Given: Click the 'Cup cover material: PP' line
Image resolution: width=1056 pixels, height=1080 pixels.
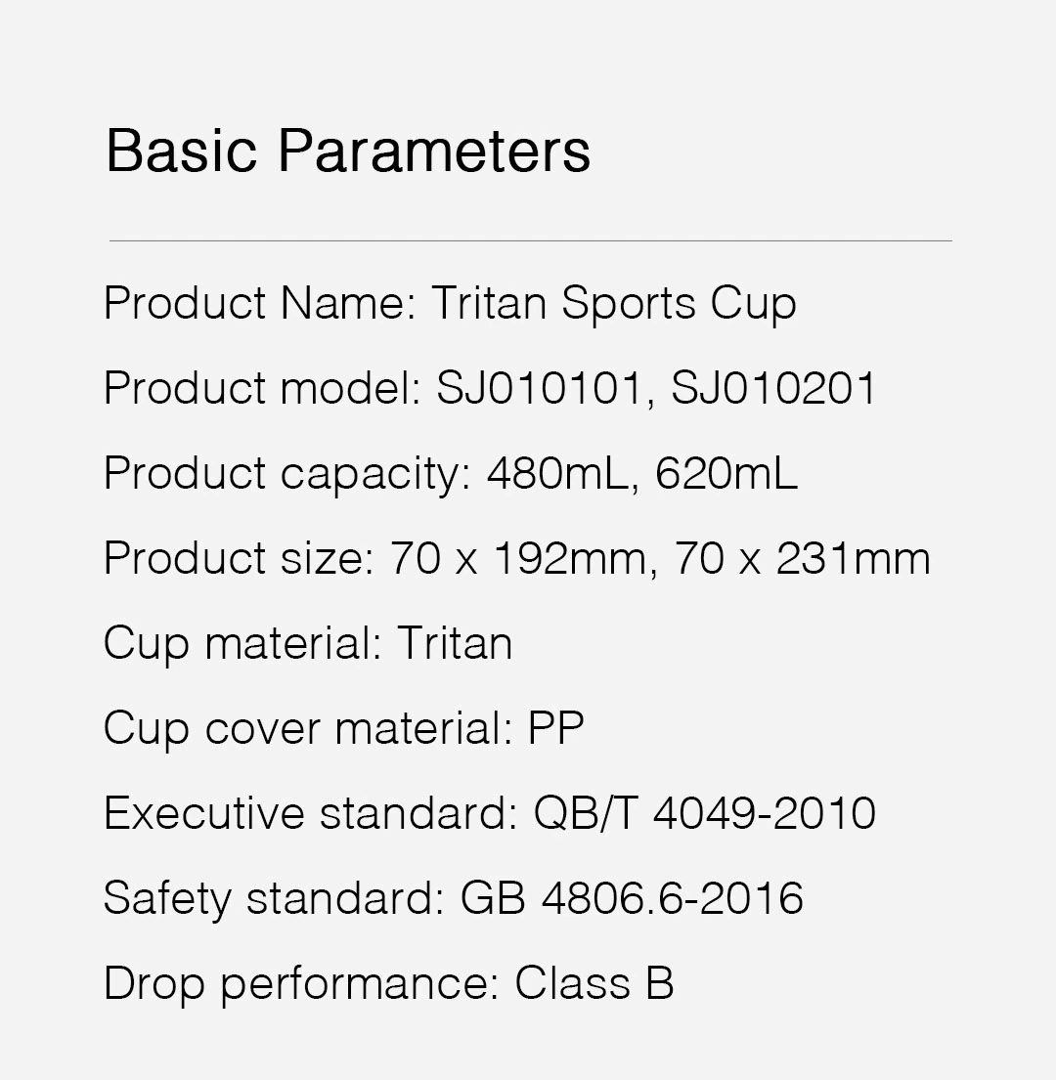Looking at the screenshot, I should 344,729.
